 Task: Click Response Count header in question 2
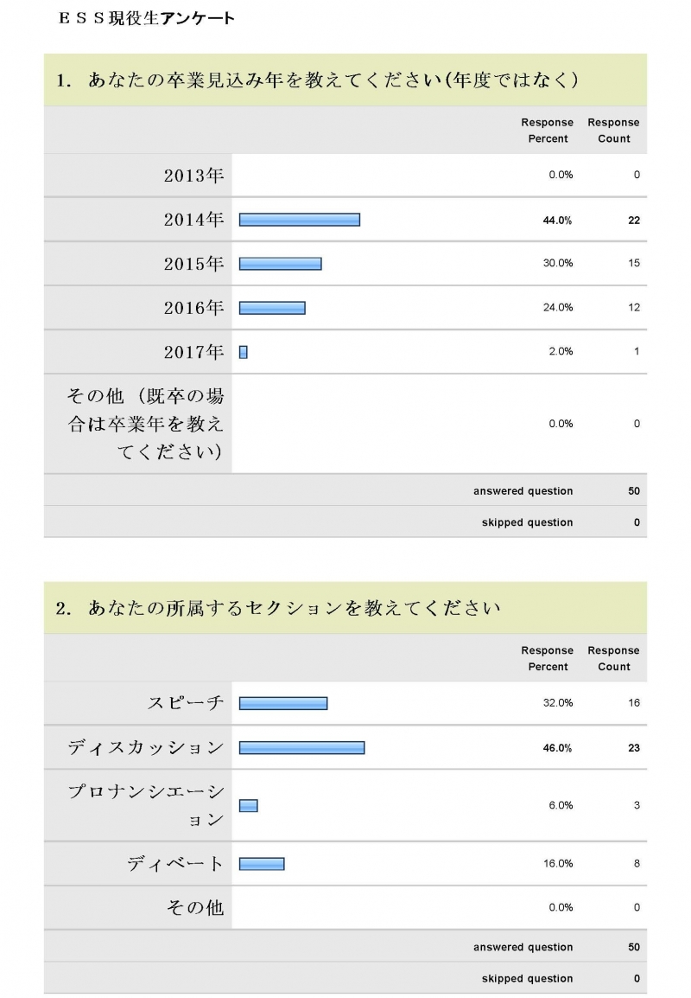point(613,659)
